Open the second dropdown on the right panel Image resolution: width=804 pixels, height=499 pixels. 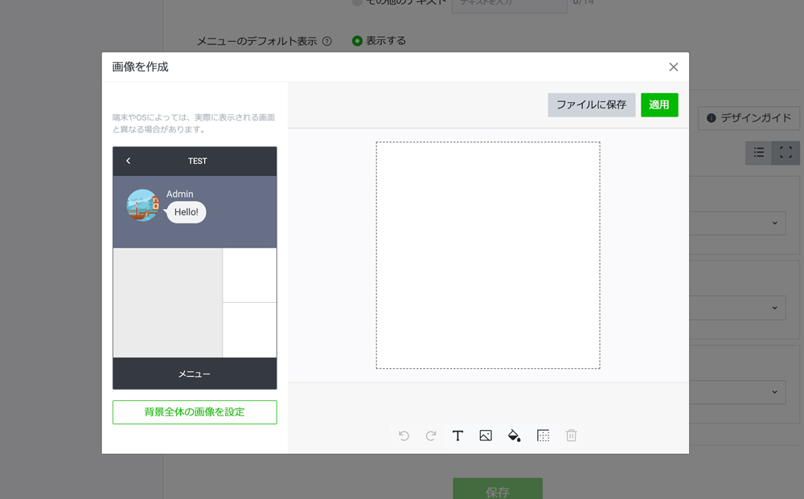737,308
